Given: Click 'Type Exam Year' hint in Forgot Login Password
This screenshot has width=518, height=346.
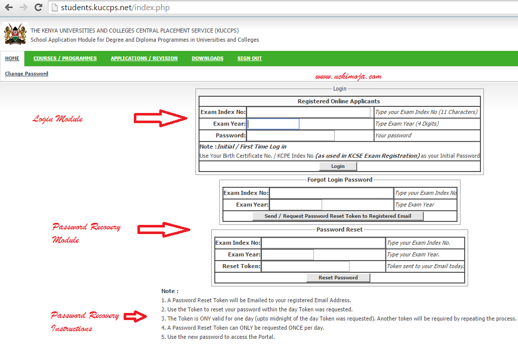Looking at the screenshot, I should (x=415, y=205).
